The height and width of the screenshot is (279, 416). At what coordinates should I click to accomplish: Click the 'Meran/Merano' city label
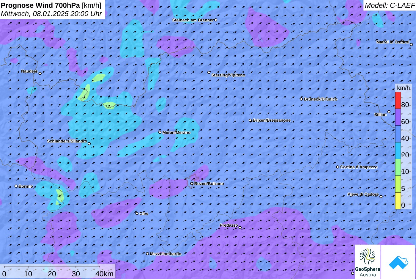[x=177, y=132]
